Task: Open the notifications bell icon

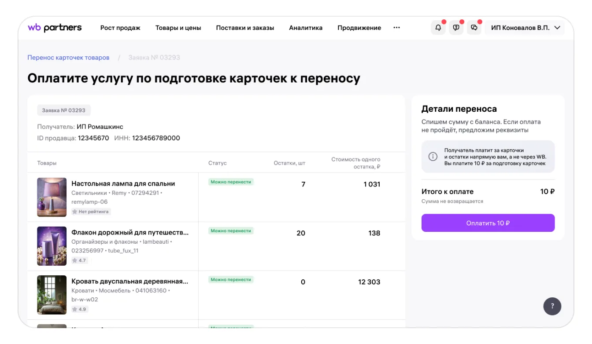Action: point(438,28)
